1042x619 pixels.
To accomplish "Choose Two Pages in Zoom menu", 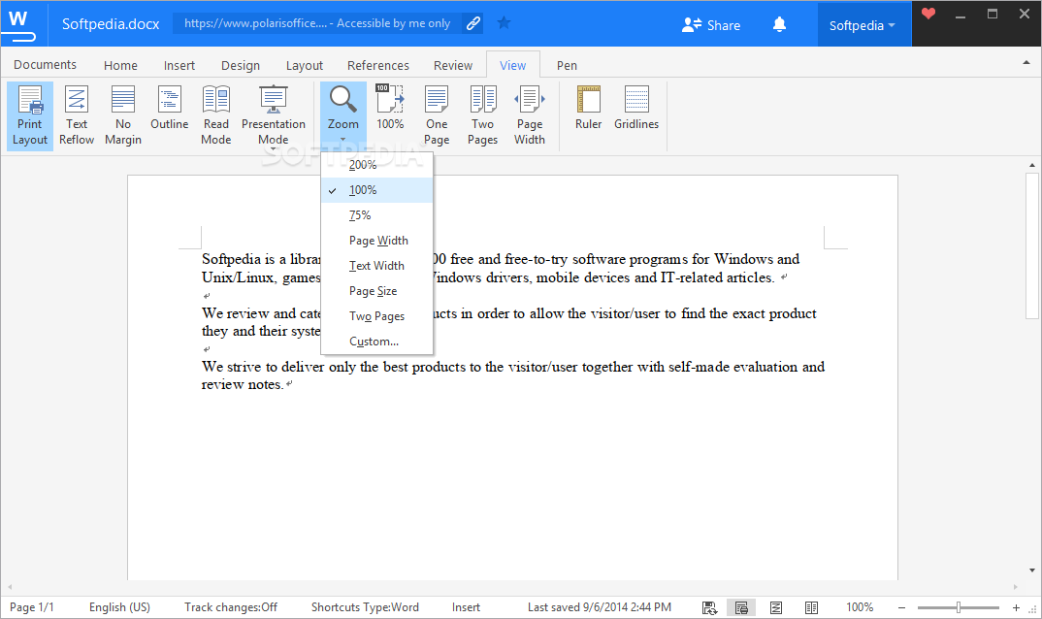I will pyautogui.click(x=376, y=316).
